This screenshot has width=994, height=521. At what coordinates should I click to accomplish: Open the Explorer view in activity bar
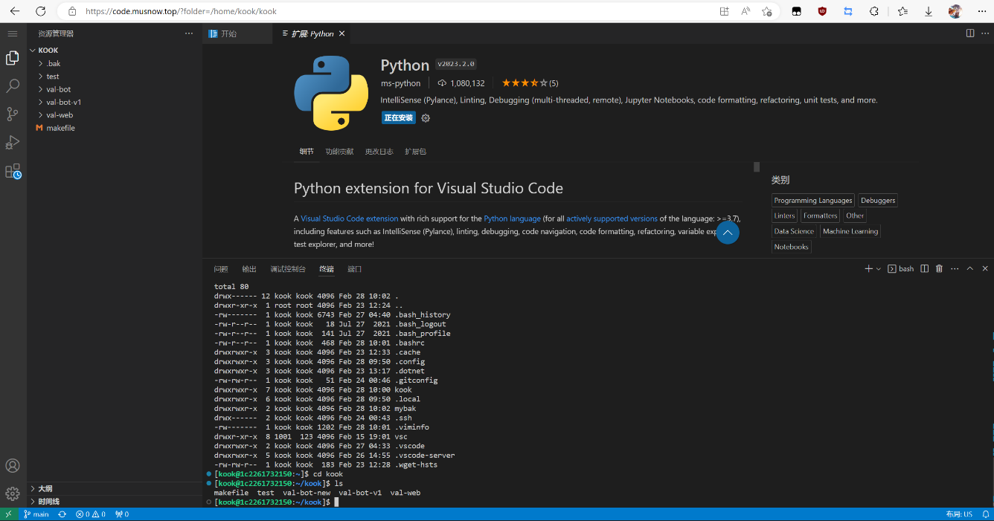(13, 58)
